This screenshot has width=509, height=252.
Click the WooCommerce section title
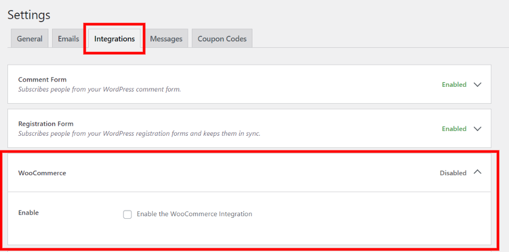coord(42,173)
